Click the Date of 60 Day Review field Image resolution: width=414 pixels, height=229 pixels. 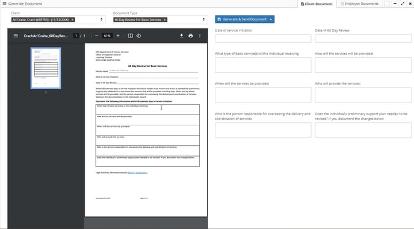pos(363,39)
